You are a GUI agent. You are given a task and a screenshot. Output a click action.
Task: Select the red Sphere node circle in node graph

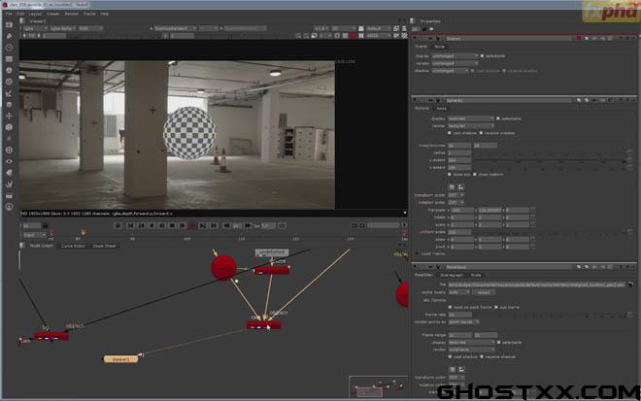tap(223, 268)
